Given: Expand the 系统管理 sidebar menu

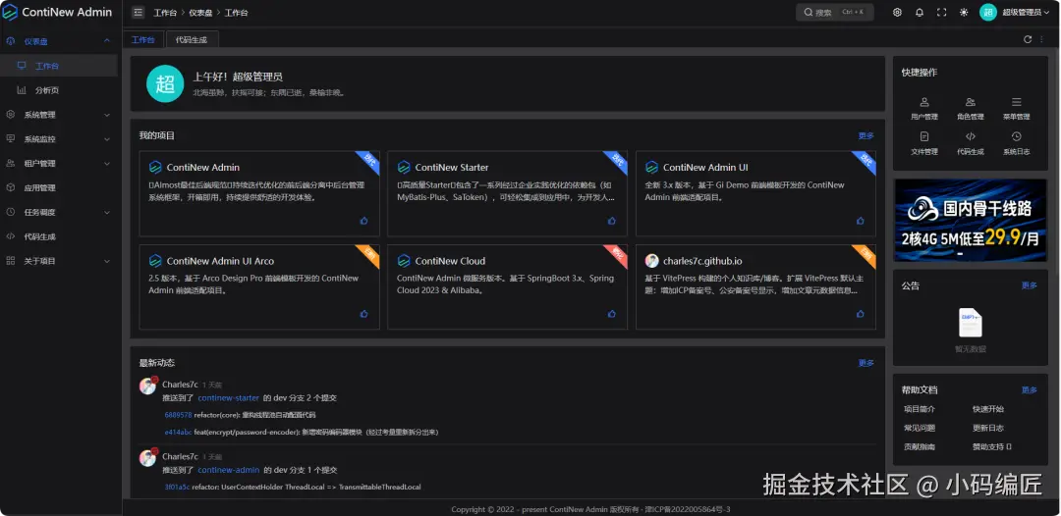Looking at the screenshot, I should (58, 115).
